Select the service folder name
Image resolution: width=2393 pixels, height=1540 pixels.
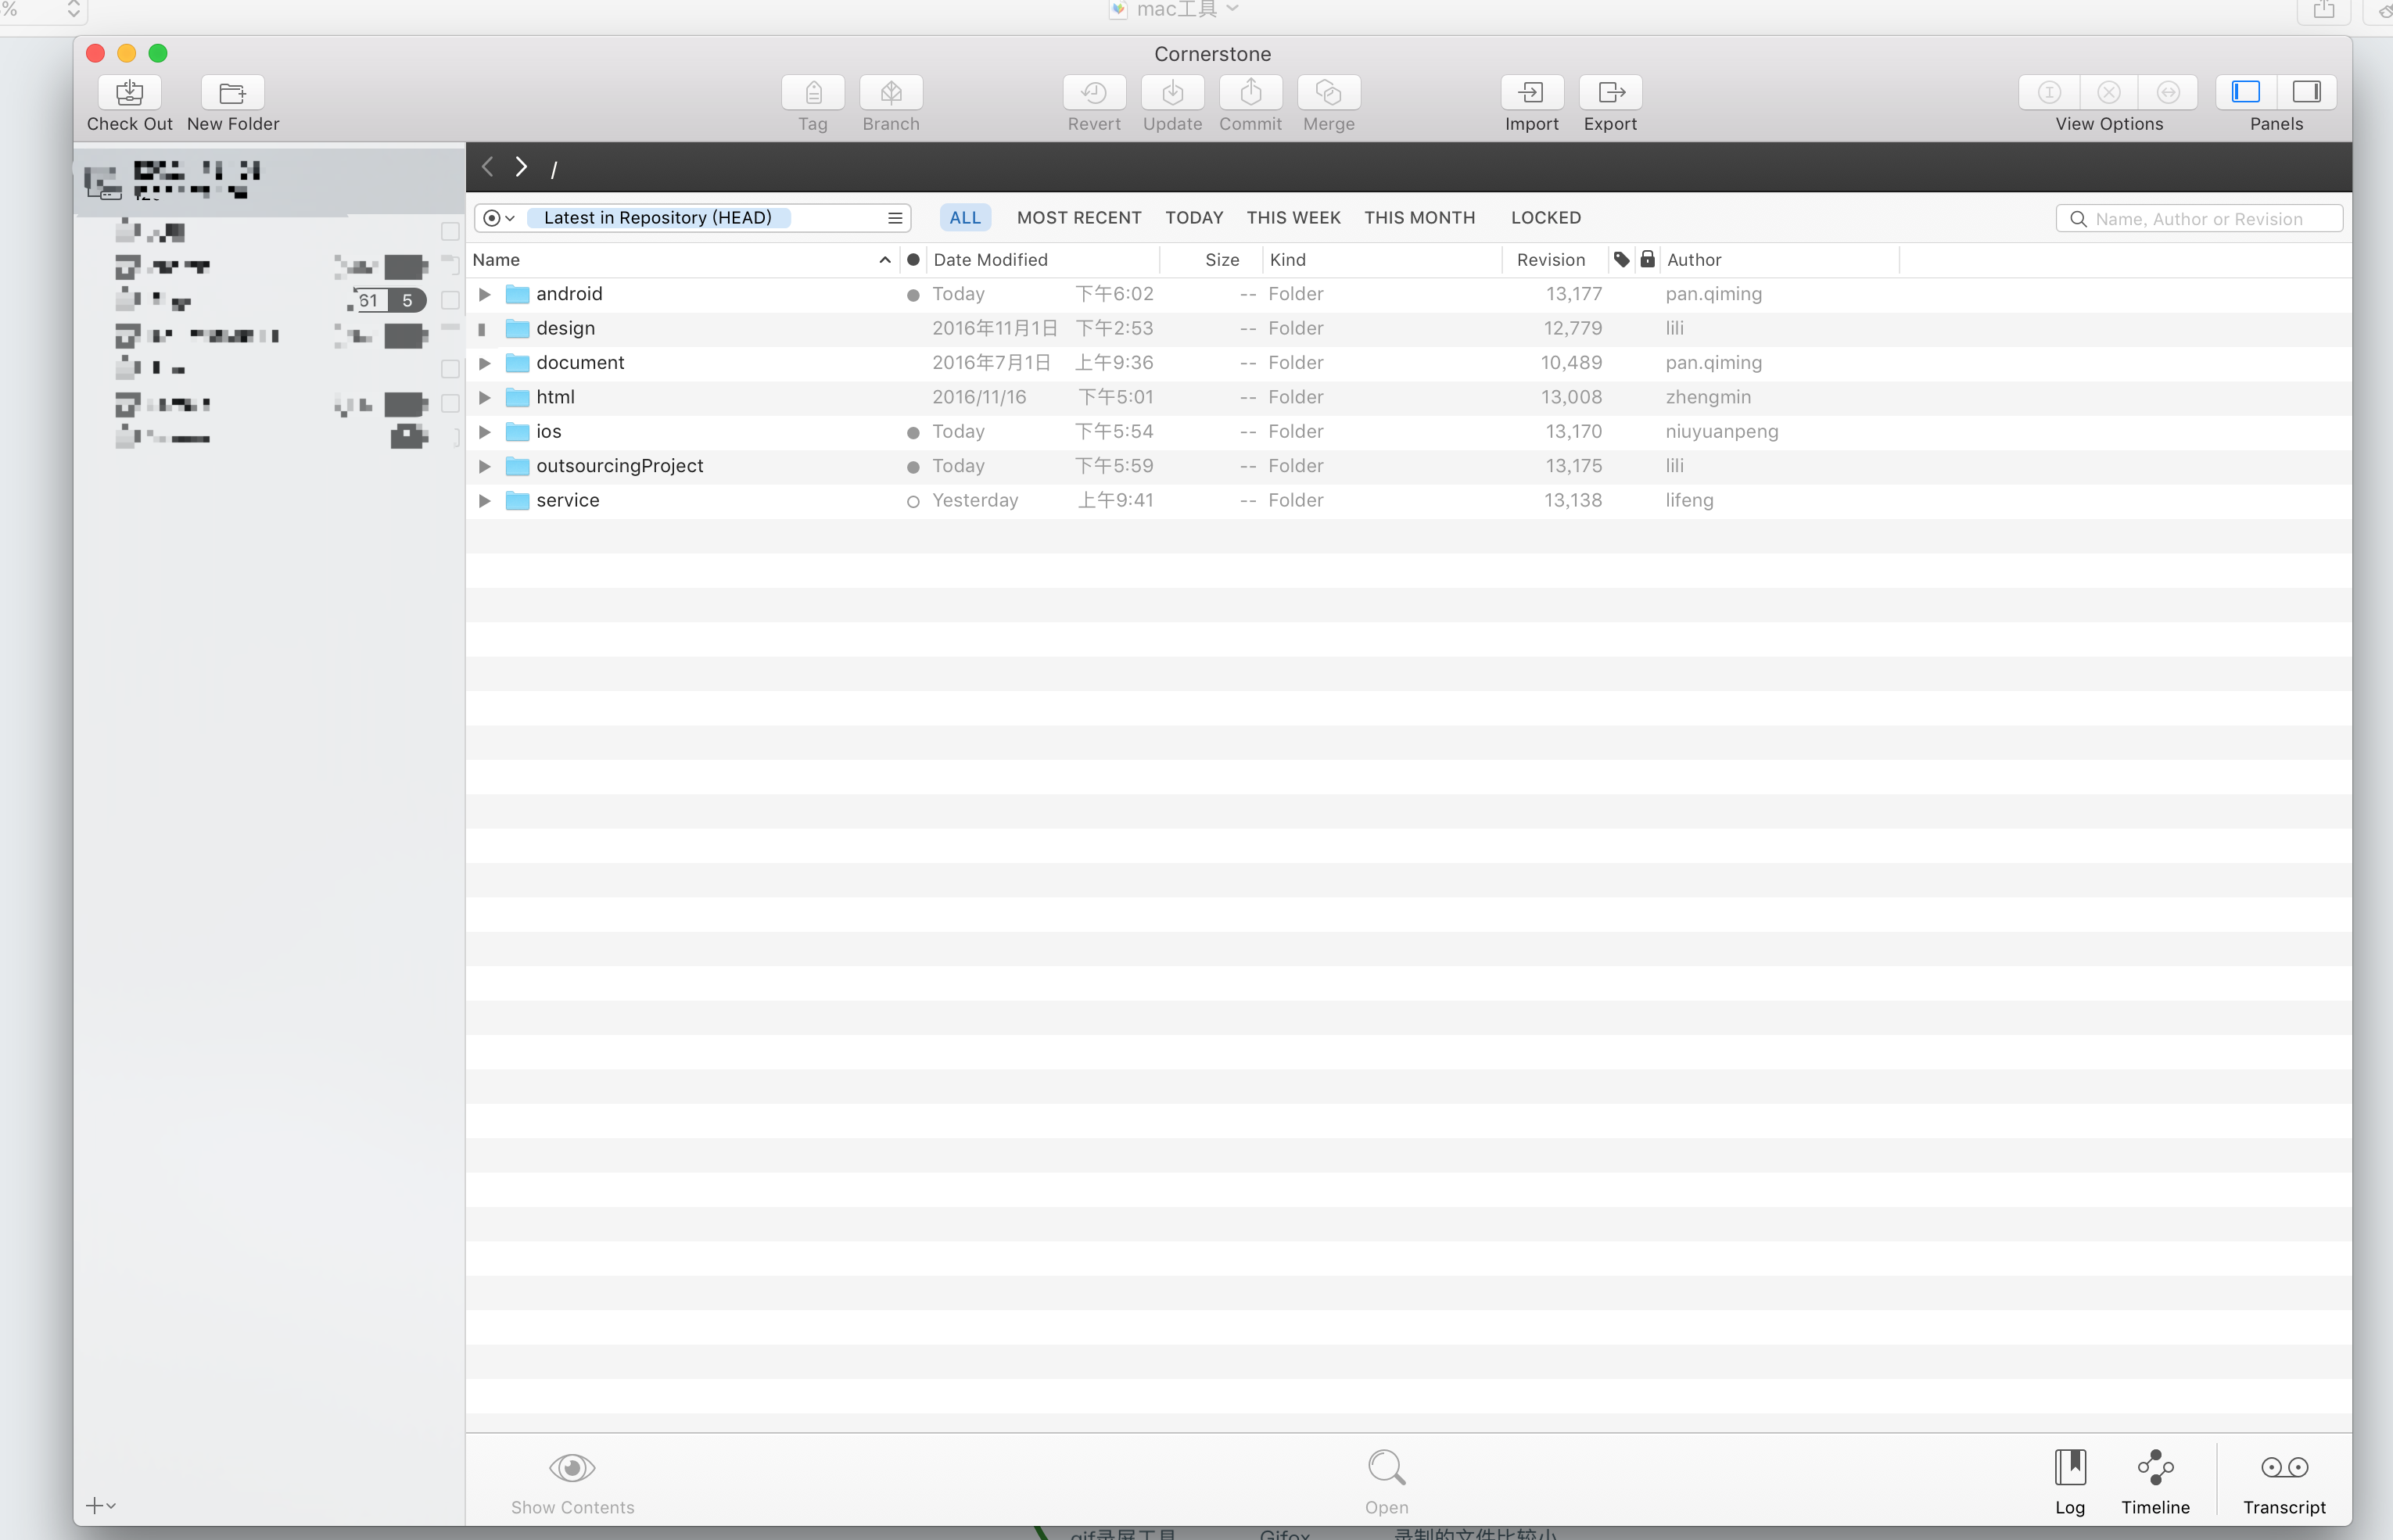pos(567,500)
